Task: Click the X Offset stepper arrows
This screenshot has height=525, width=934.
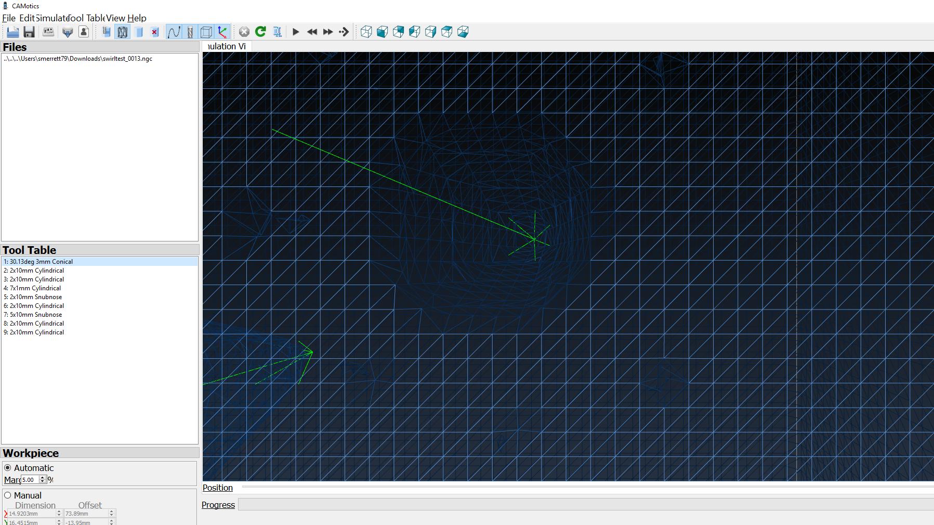Action: pos(111,514)
